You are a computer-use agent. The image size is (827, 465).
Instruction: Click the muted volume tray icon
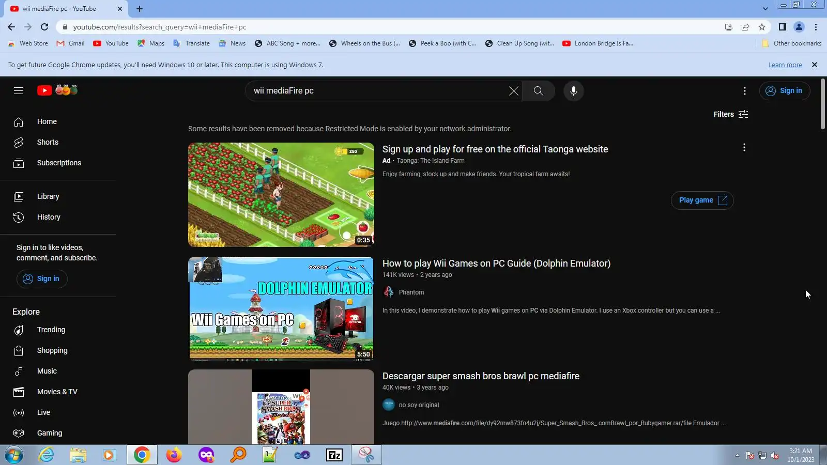pos(775,455)
